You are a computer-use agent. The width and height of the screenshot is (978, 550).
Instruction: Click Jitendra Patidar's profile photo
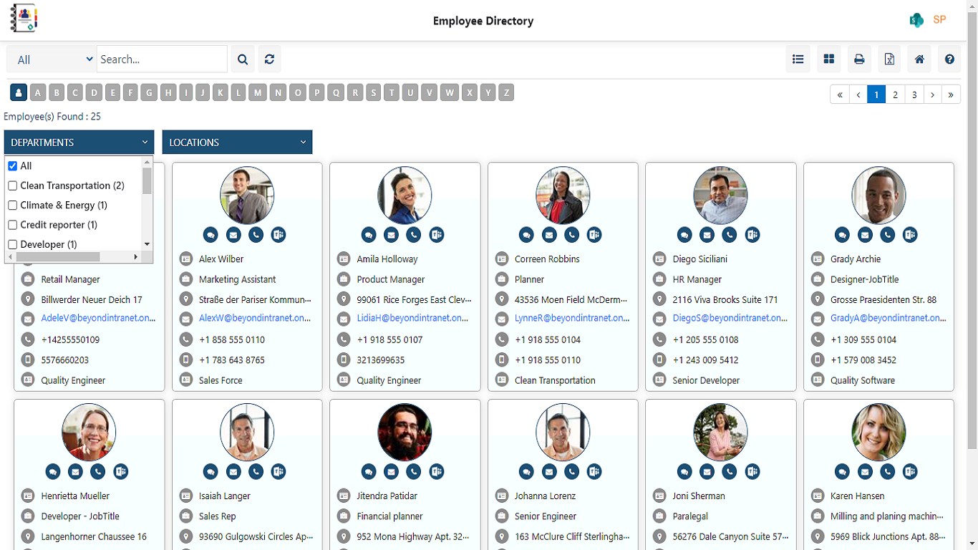405,432
